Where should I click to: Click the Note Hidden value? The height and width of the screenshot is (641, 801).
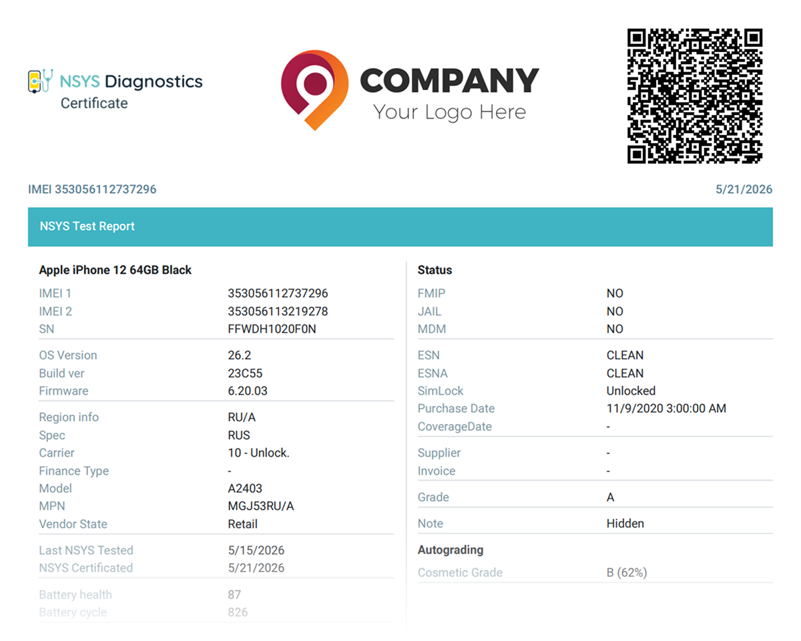[x=625, y=523]
